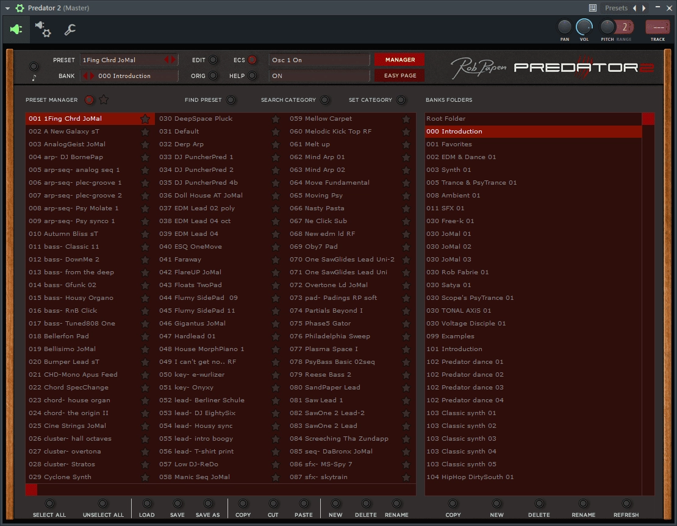
Task: Favorite star for 087 sfx- skytrain
Action: 406,477
